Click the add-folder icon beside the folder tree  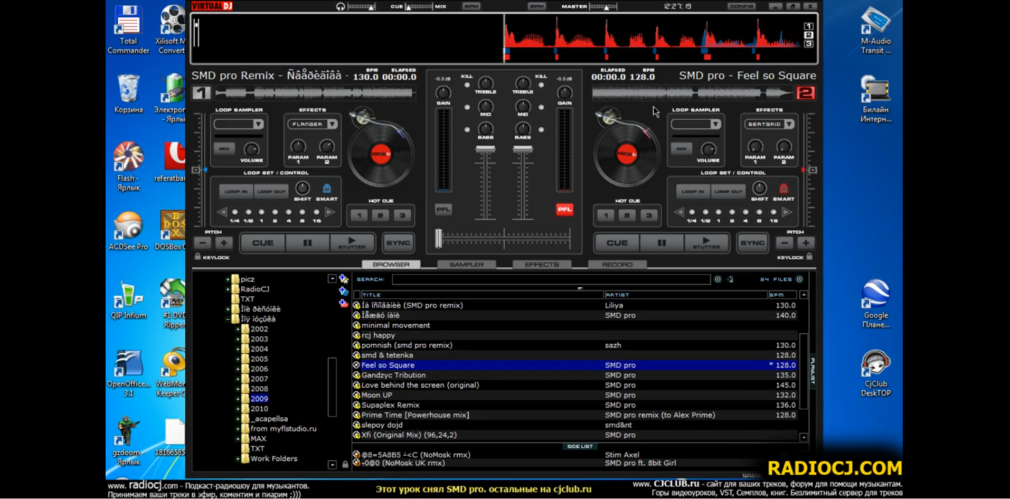[344, 279]
